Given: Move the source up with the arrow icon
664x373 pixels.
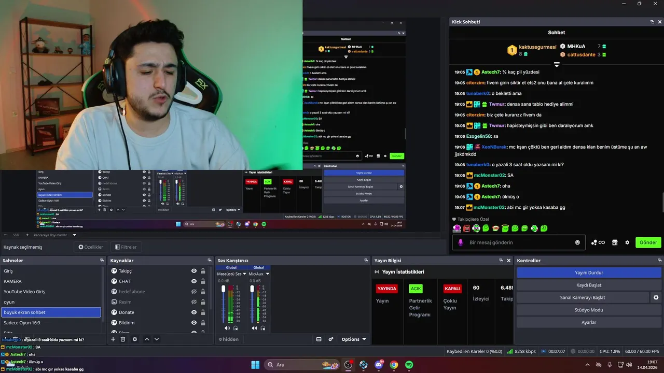Looking at the screenshot, I should tap(147, 339).
